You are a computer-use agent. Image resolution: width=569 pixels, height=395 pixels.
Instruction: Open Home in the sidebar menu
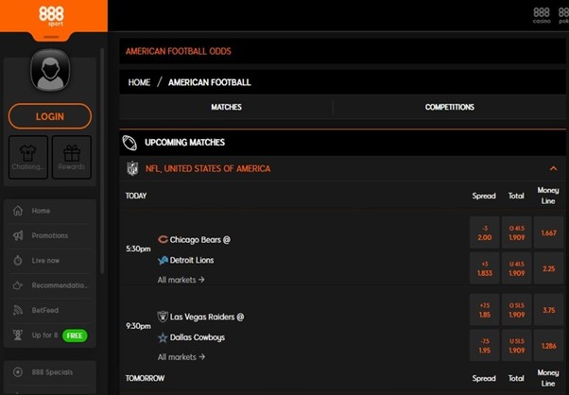pyautogui.click(x=50, y=211)
